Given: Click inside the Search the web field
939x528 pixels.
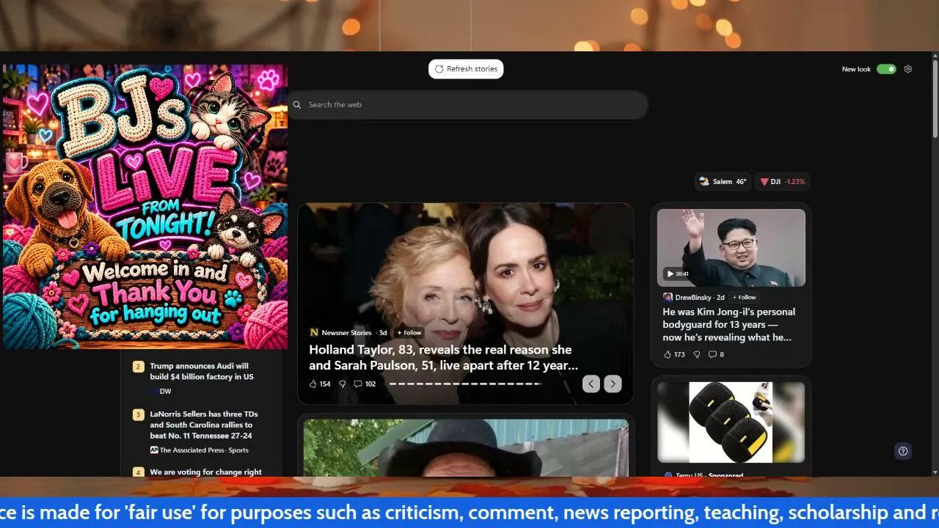Looking at the screenshot, I should [468, 105].
